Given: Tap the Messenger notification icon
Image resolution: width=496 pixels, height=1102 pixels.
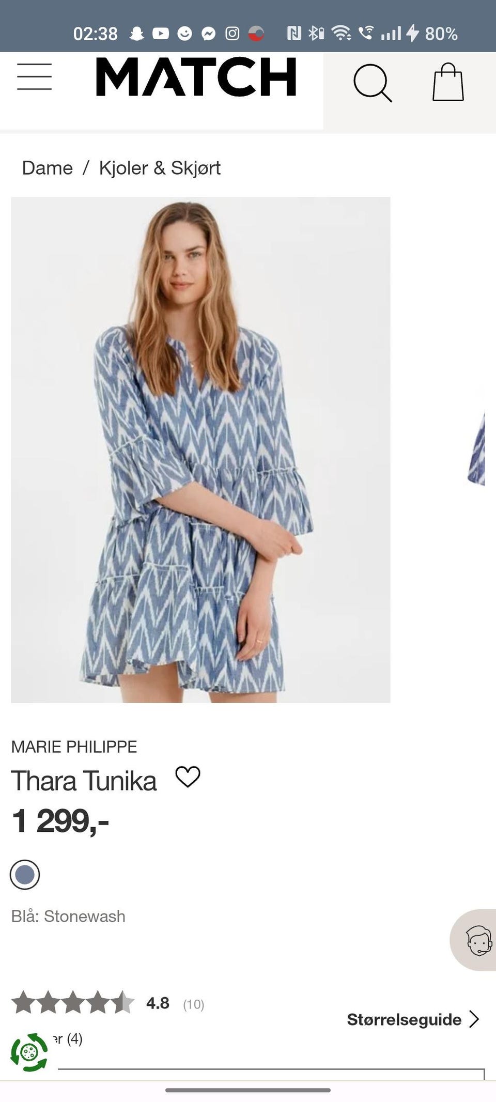Looking at the screenshot, I should click(208, 34).
